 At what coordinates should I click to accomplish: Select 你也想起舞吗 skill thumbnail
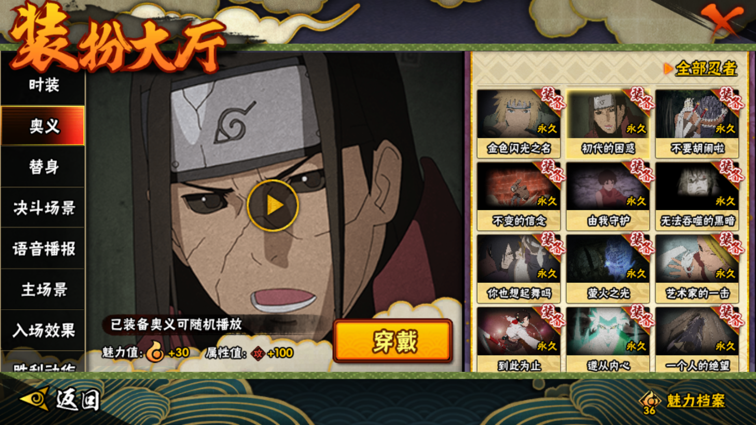(x=519, y=268)
